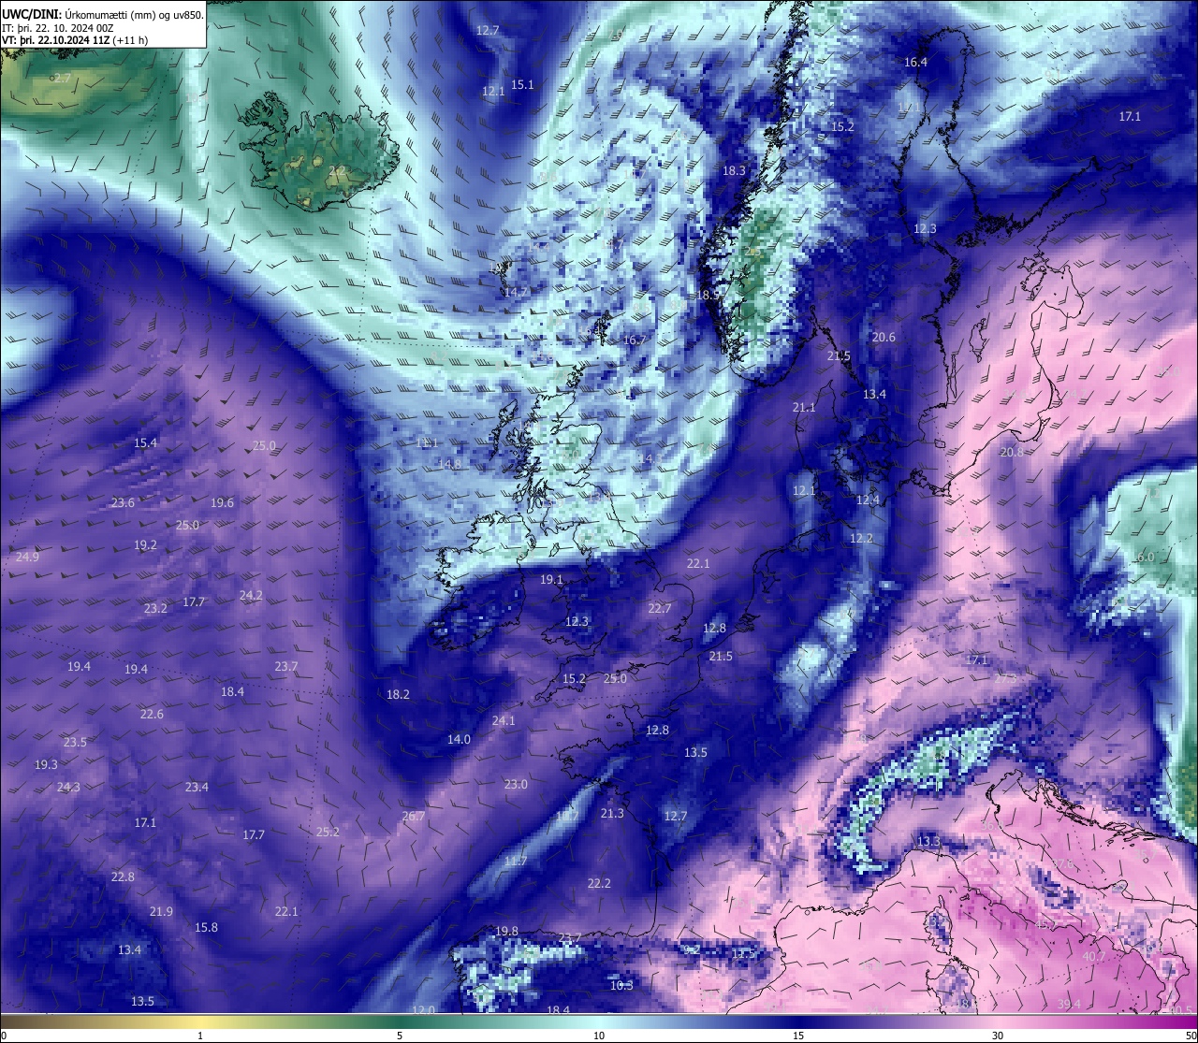
Task: Click the 15.1 value in Norwegian Sea
Action: (522, 84)
